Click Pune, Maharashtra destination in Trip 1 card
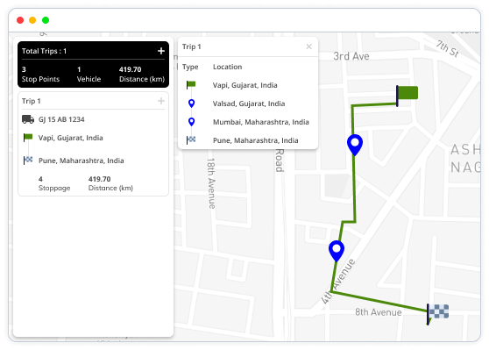Screen dimensions: 489x350 point(81,161)
